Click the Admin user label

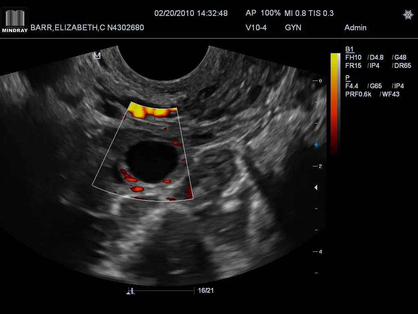coord(355,28)
